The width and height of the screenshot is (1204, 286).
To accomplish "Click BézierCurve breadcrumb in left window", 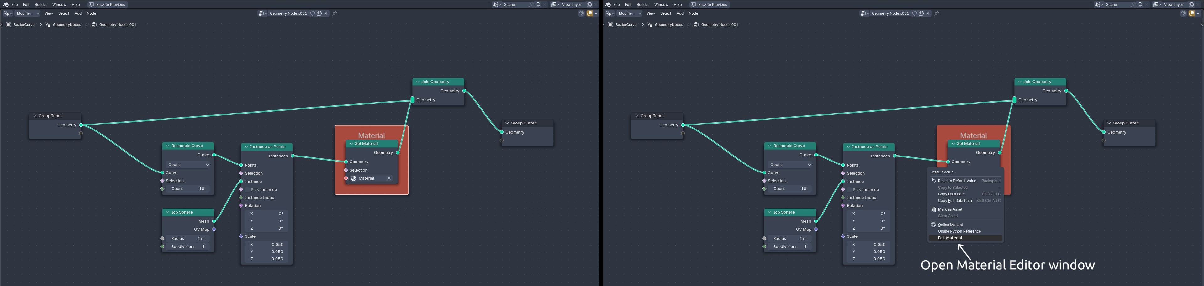I will pos(24,25).
